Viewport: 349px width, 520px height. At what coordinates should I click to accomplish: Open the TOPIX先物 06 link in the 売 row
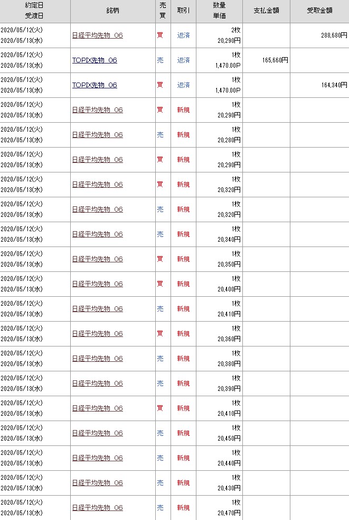(95, 60)
